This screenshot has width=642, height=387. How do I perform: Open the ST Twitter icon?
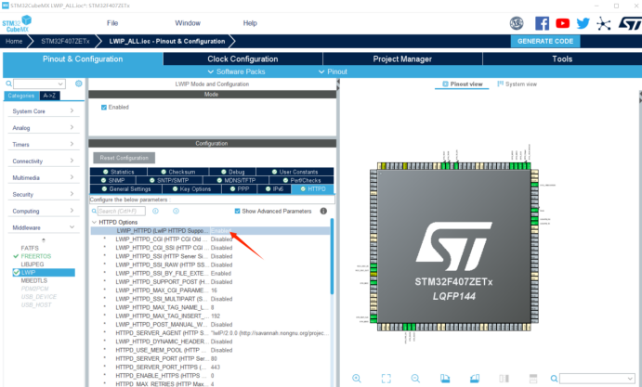583,23
